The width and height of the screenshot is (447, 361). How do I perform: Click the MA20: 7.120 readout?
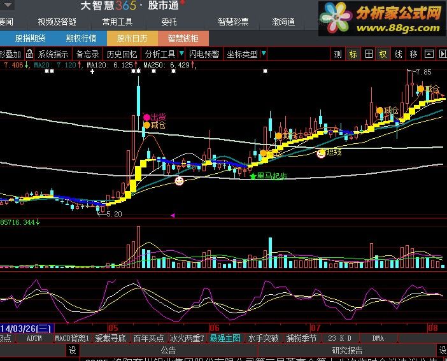[x=55, y=65]
